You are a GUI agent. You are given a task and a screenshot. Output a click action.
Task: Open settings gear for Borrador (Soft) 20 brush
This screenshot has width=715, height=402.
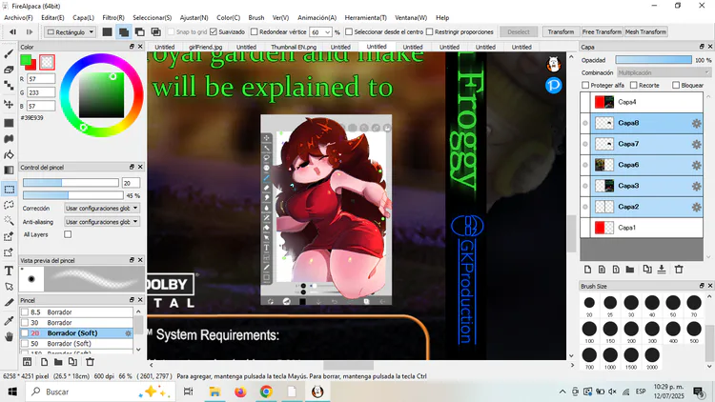[128, 333]
